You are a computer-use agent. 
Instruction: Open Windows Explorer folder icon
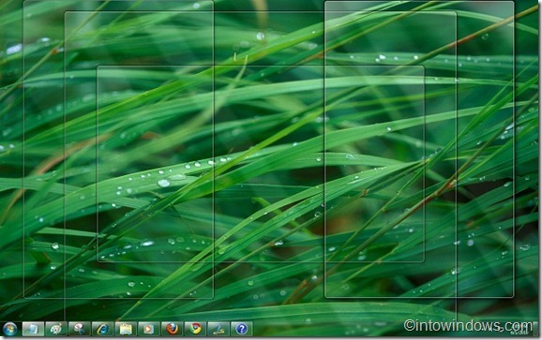click(126, 329)
